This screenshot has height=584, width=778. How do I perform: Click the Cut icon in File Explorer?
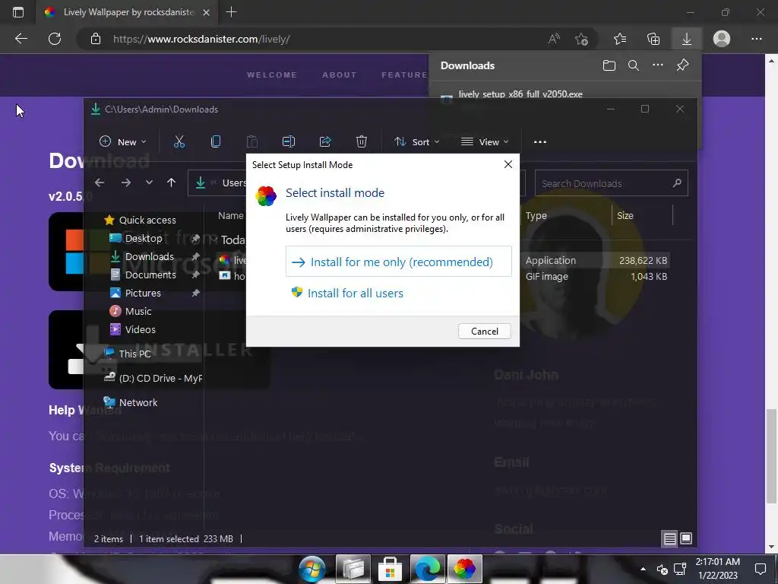(179, 141)
